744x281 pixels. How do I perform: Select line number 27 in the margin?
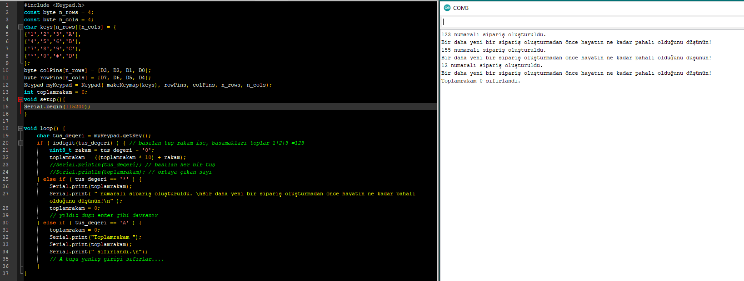pyautogui.click(x=5, y=194)
